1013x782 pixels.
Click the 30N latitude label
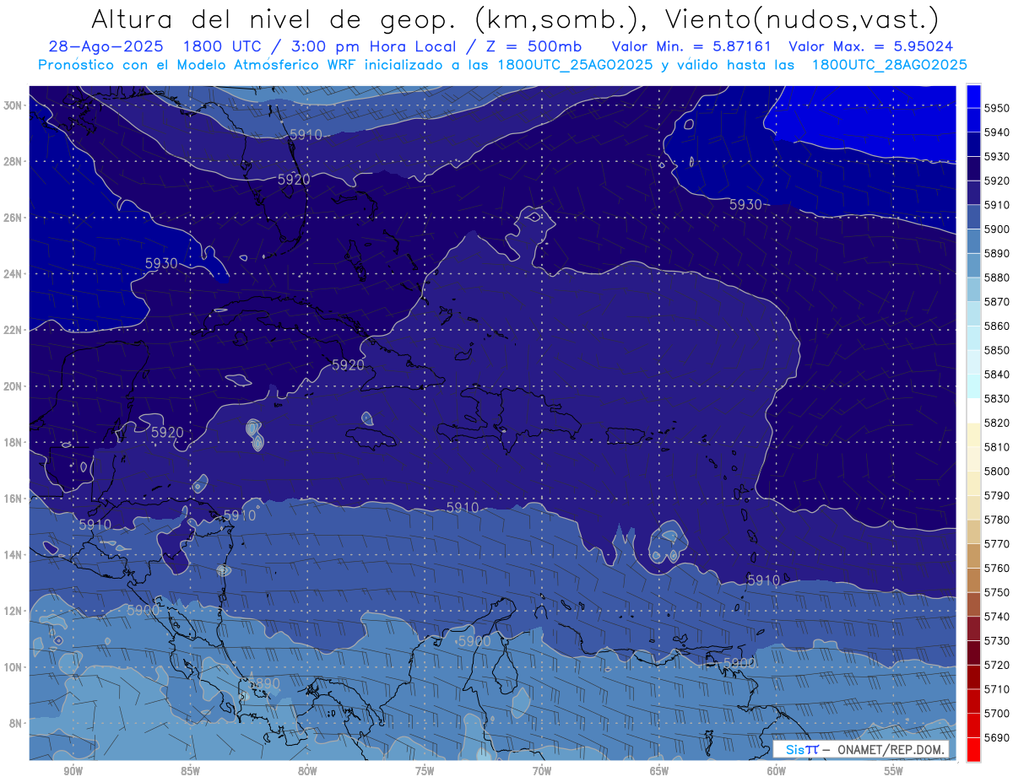pos(13,105)
